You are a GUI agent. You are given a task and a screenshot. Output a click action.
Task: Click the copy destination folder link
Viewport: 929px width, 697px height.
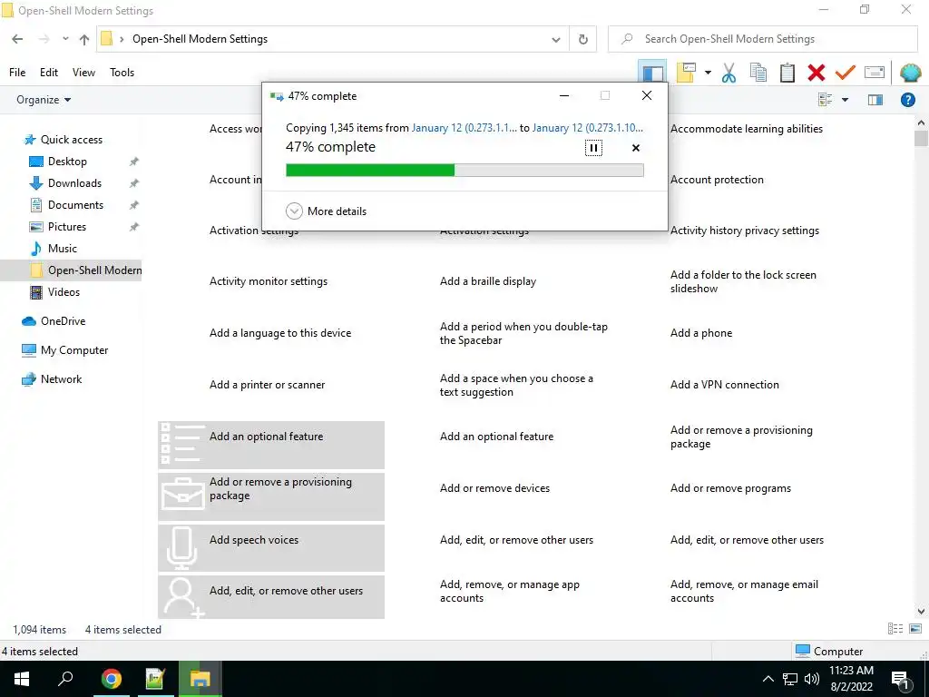[x=588, y=128]
